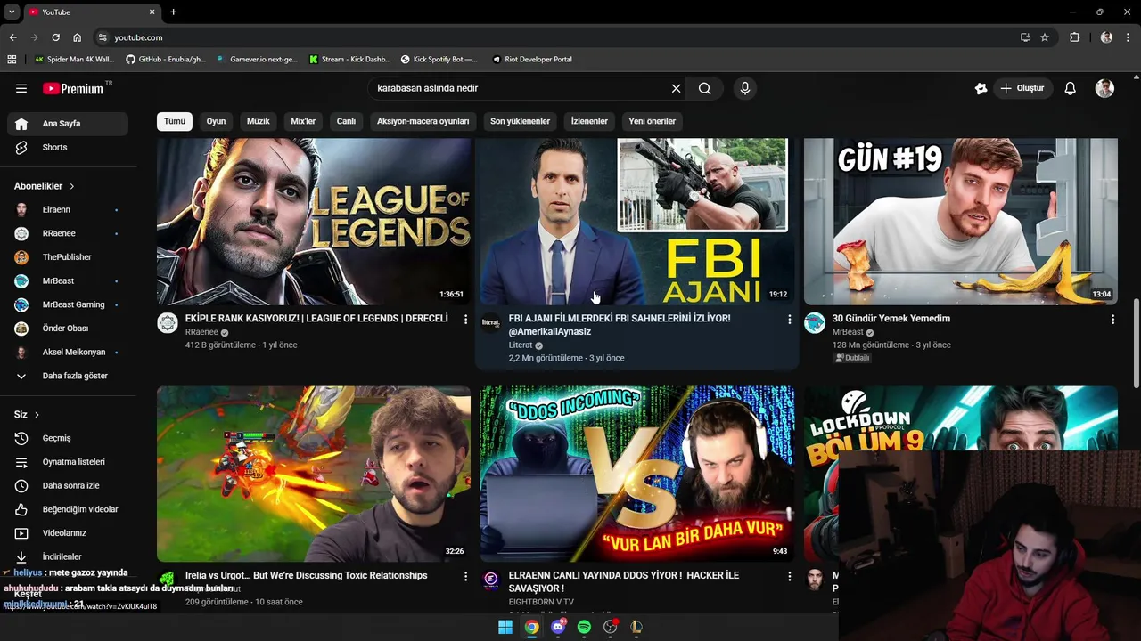
Task: Bookmark this page with star icon
Action: coord(1045,37)
